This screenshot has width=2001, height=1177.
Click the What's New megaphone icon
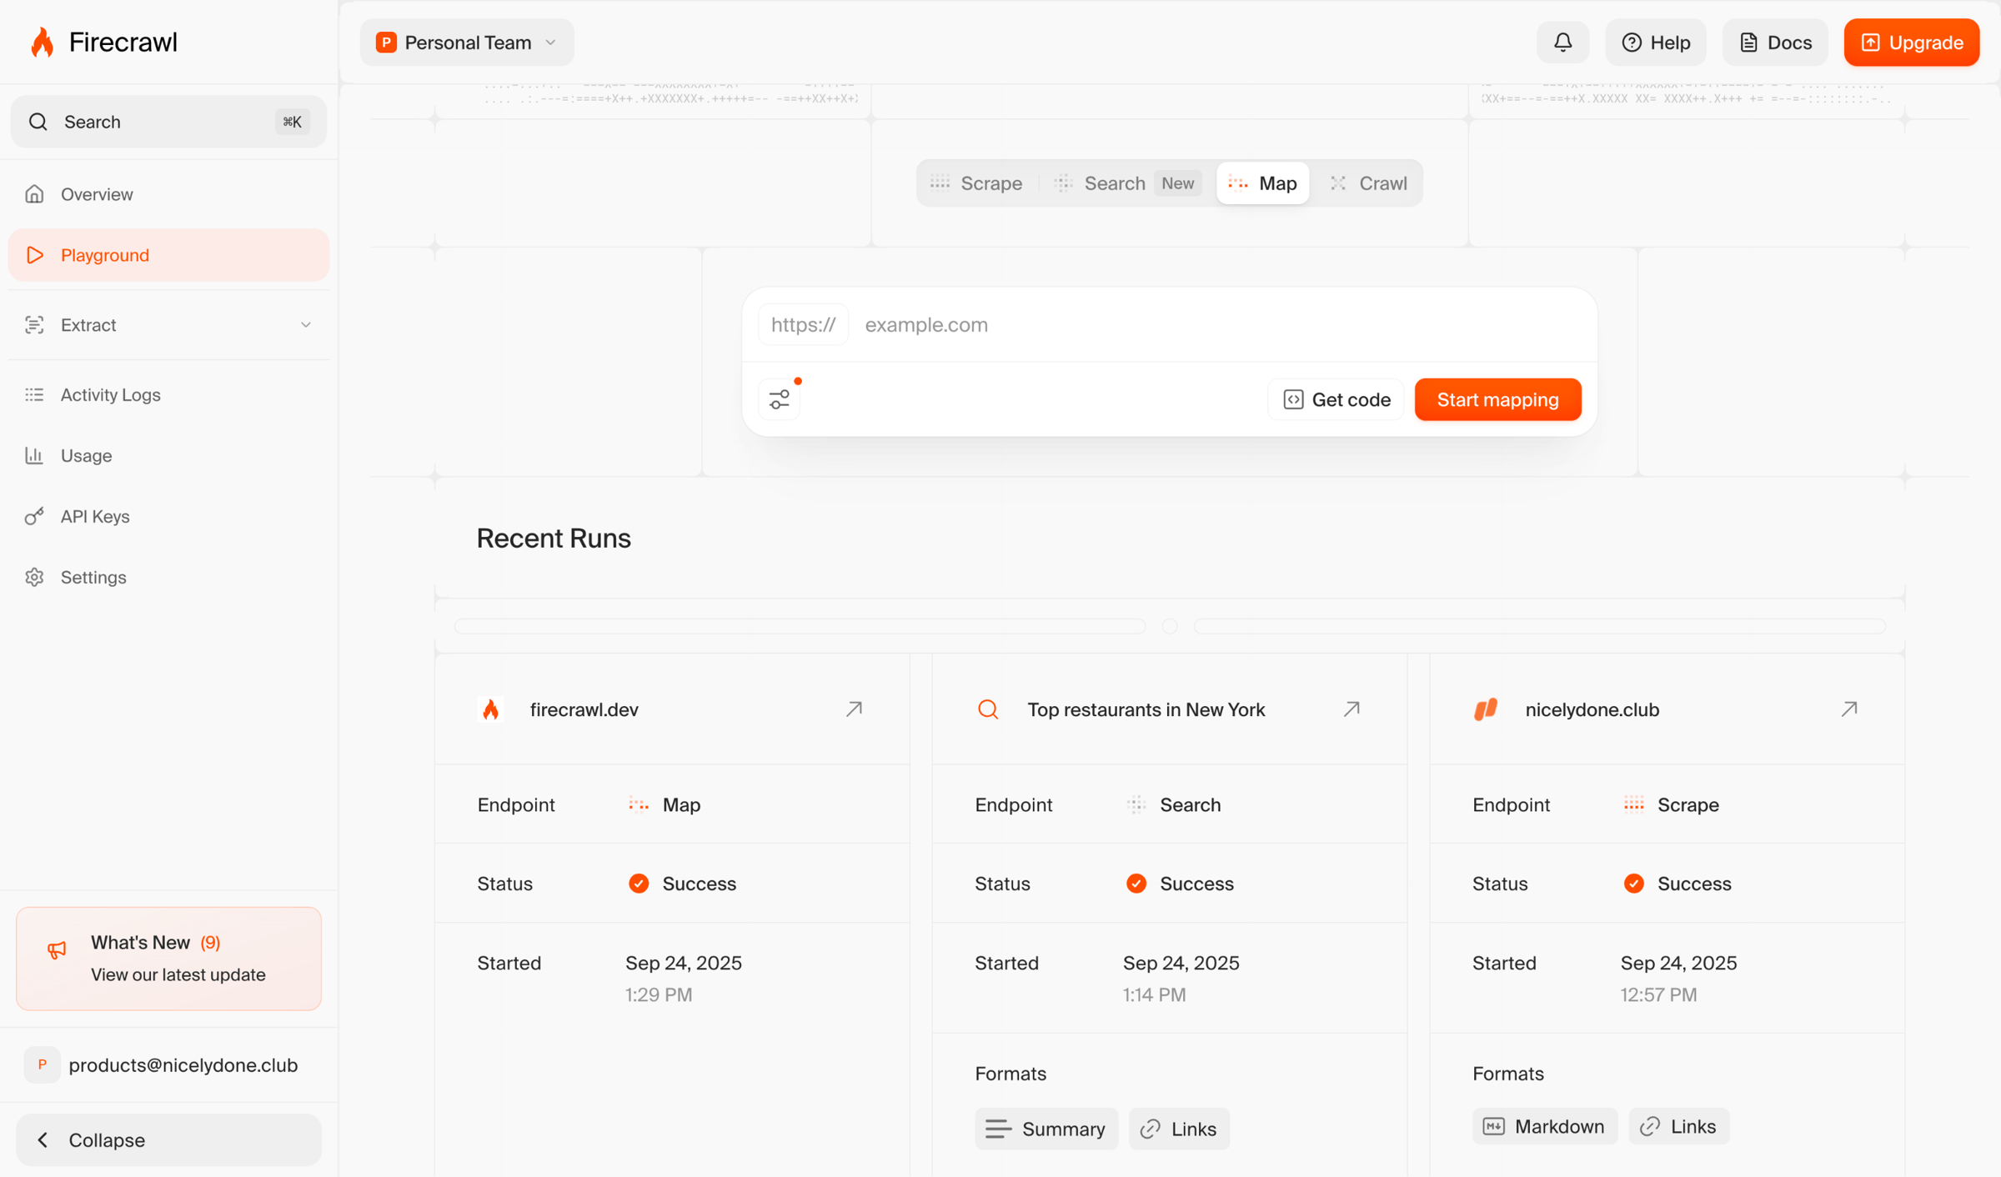click(x=57, y=949)
